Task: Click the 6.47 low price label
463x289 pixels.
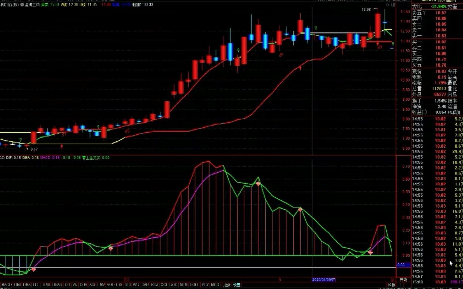Action: coord(34,149)
